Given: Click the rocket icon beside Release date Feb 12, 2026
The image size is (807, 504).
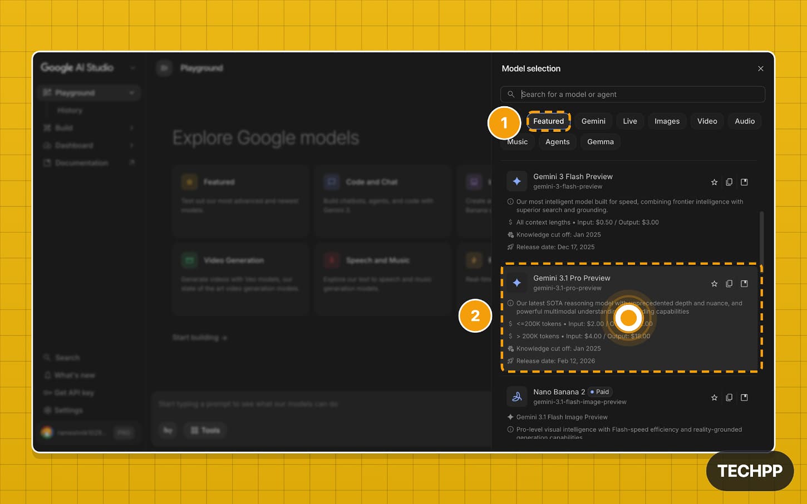Looking at the screenshot, I should (x=510, y=361).
